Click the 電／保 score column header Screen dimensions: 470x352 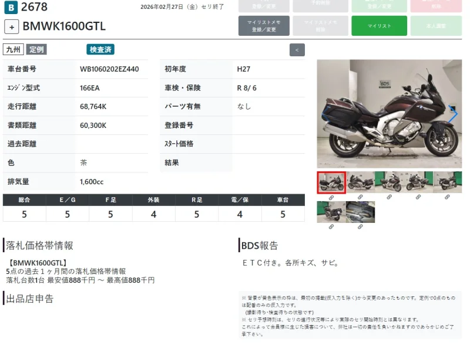240,200
